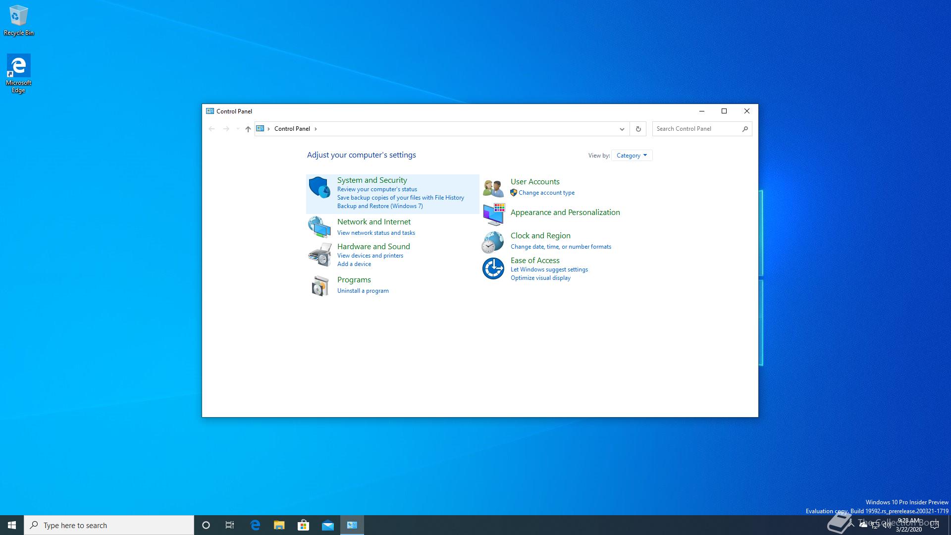This screenshot has height=535, width=951.
Task: Click the User Accounts people icon
Action: pos(493,188)
